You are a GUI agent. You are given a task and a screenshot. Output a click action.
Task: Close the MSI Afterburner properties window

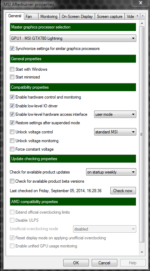pyautogui.click(x=141, y=3)
